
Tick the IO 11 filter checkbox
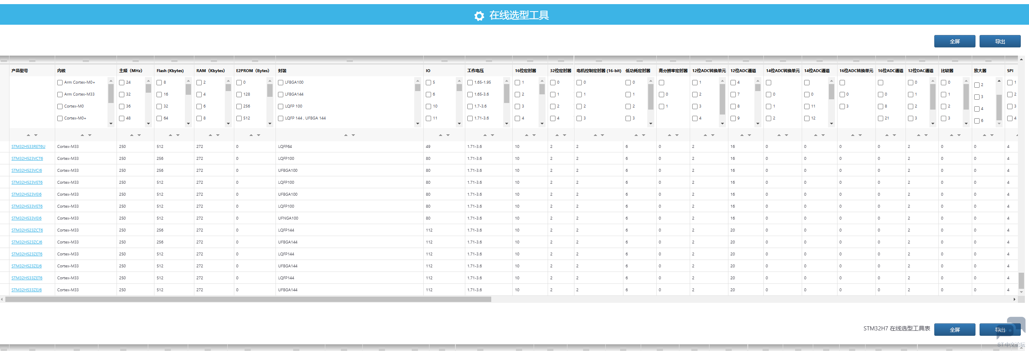tap(429, 118)
